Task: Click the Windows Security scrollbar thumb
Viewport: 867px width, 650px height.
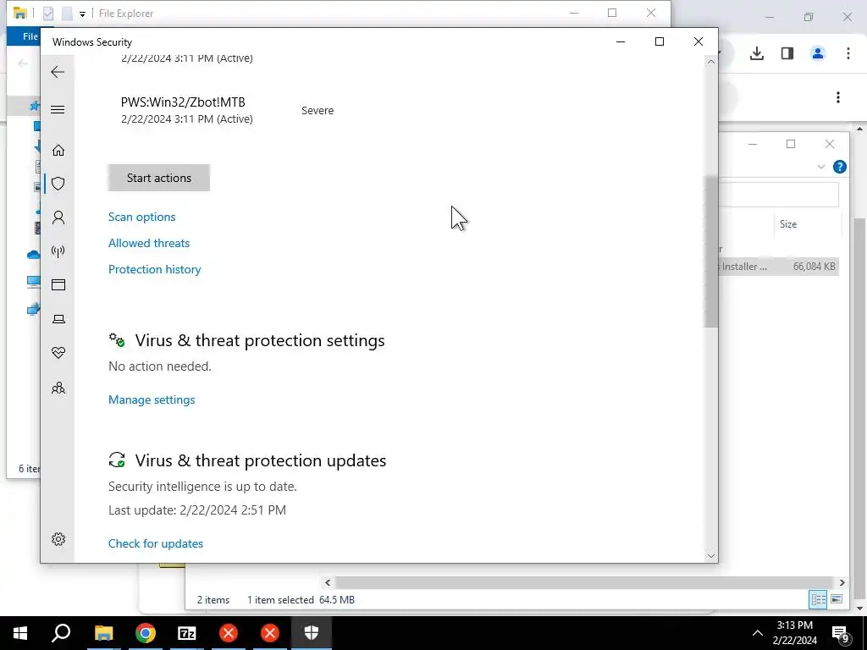Action: 711,251
